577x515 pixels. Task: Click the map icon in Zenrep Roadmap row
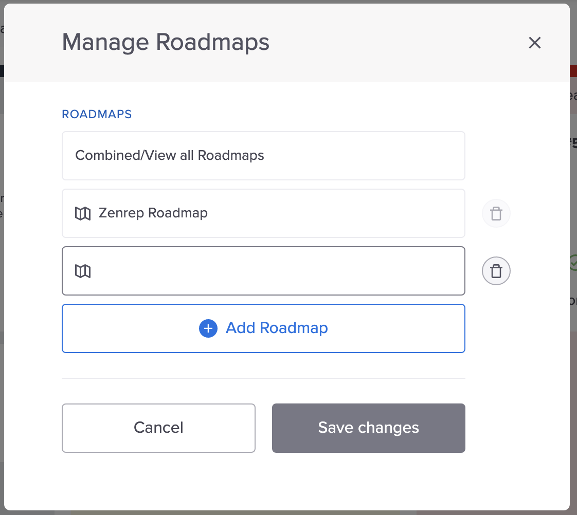tap(83, 213)
